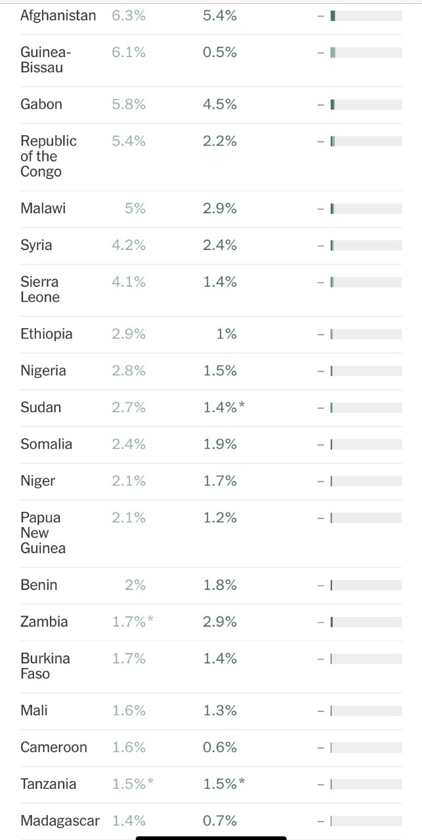Select the Burkina Faso country name
This screenshot has height=840, width=422.
(45, 666)
